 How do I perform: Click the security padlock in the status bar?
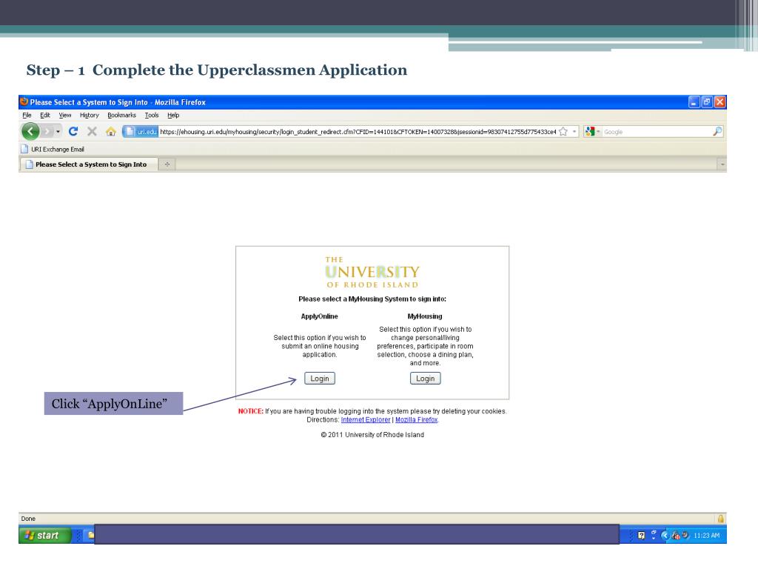pos(720,519)
